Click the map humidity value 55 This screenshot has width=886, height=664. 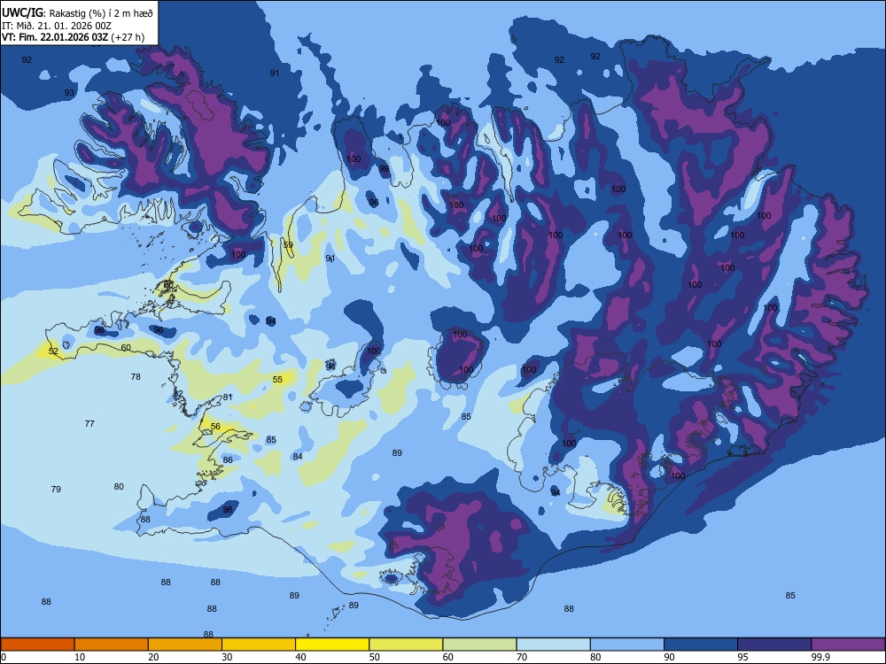click(x=277, y=380)
